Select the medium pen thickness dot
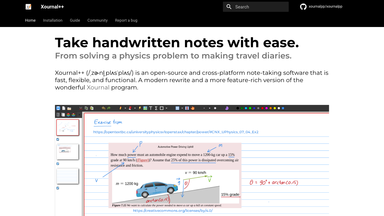 [x=210, y=108]
